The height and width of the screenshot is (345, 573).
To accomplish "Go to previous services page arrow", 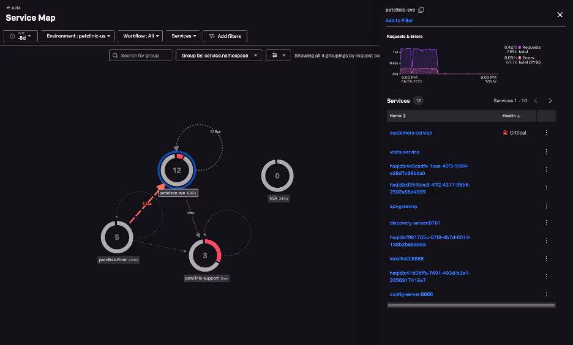I will tap(536, 101).
